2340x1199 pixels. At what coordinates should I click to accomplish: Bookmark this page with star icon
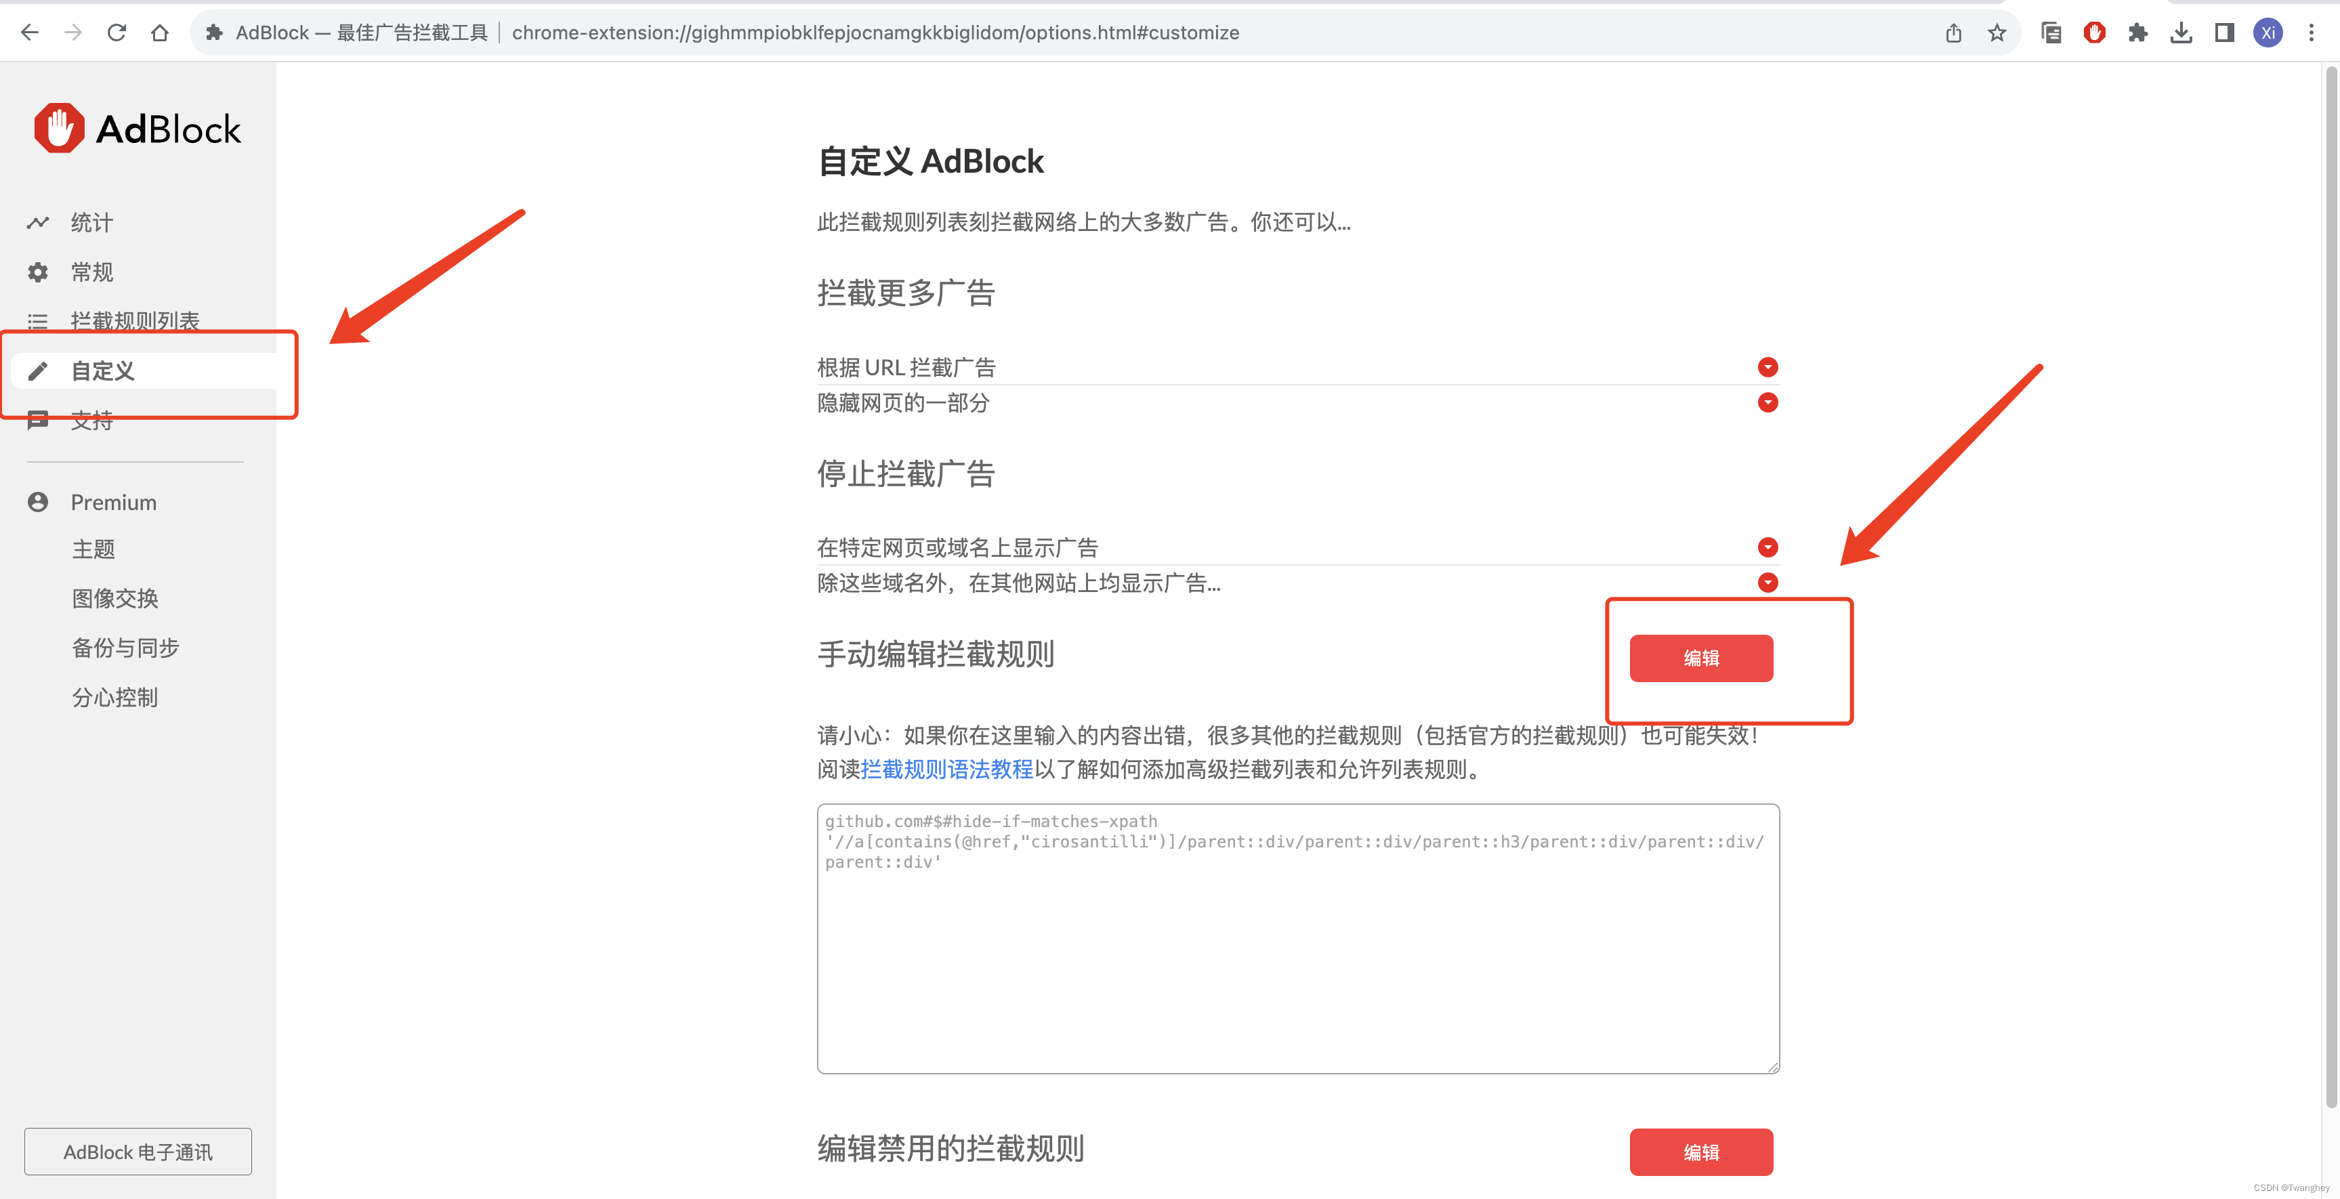1997,34
